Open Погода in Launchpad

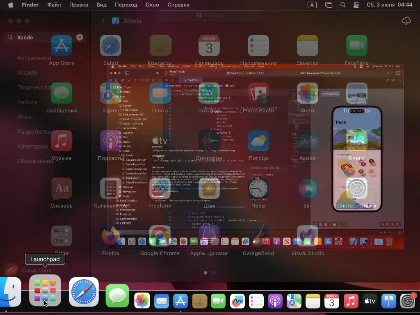[258, 141]
